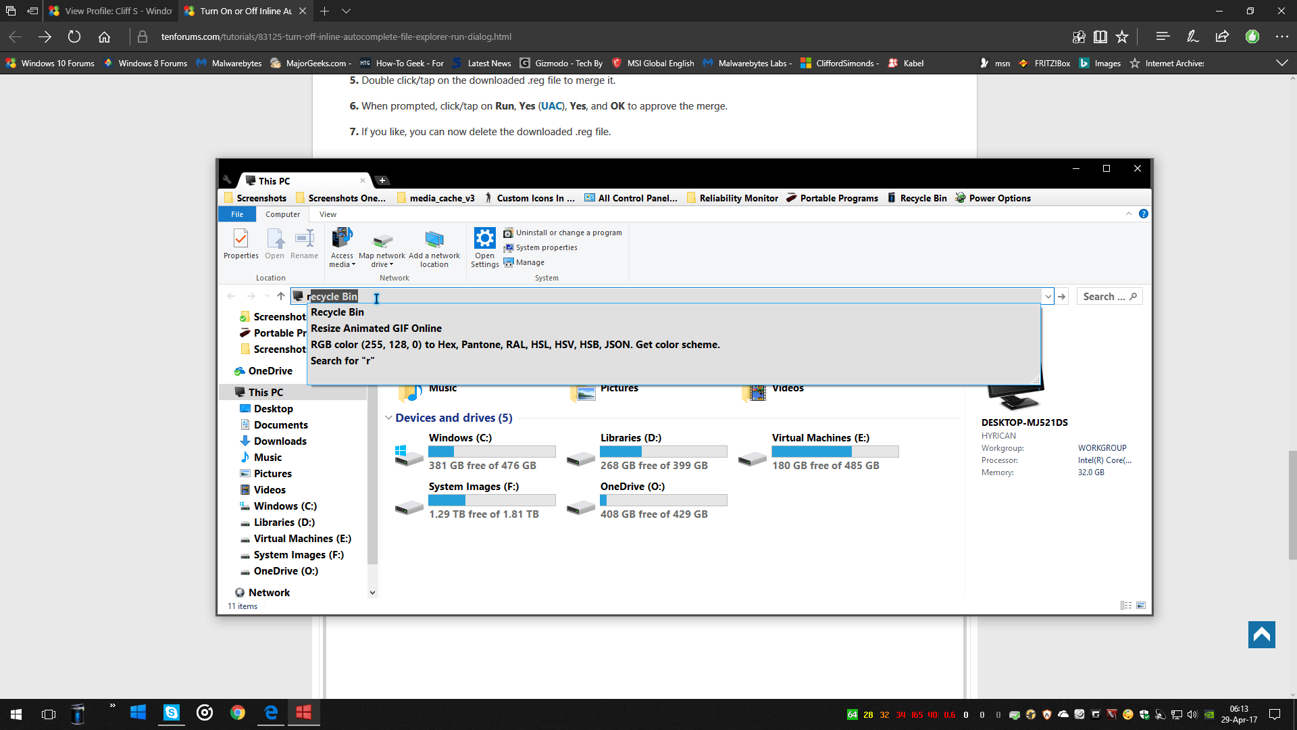
Task: Open the File menu
Action: pyautogui.click(x=237, y=214)
